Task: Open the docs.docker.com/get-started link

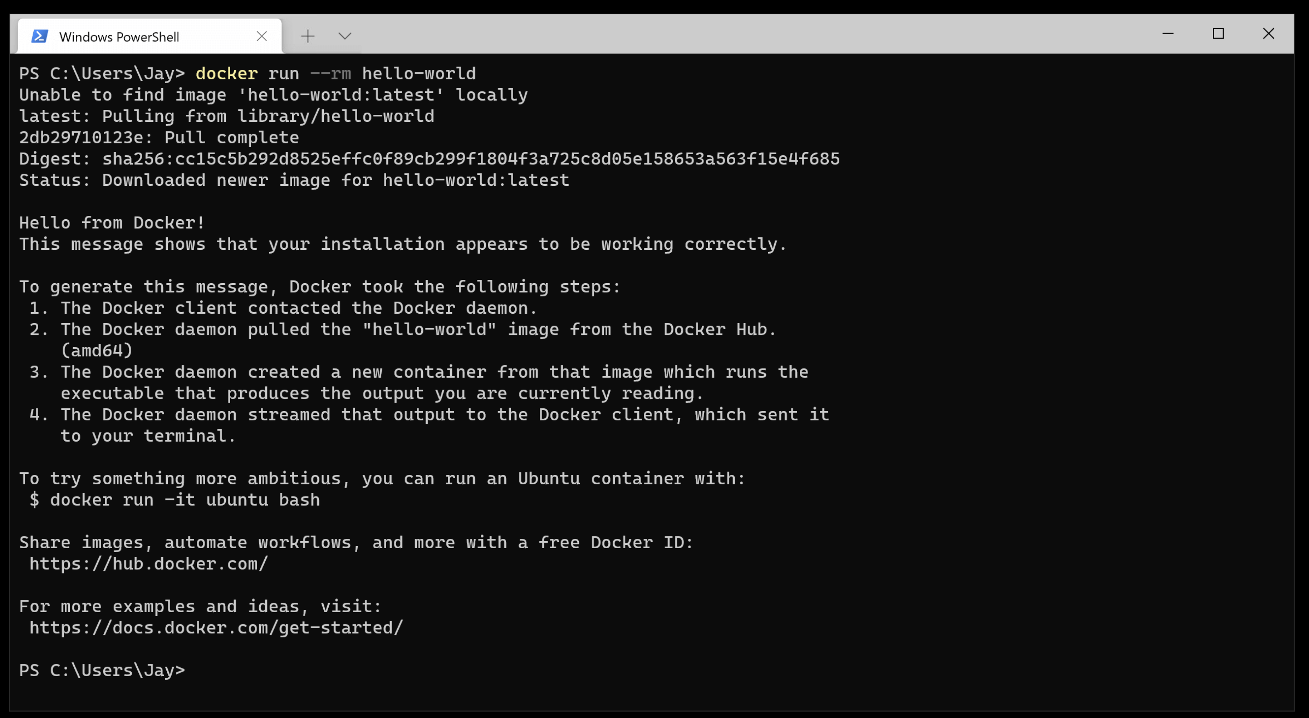Action: tap(215, 628)
